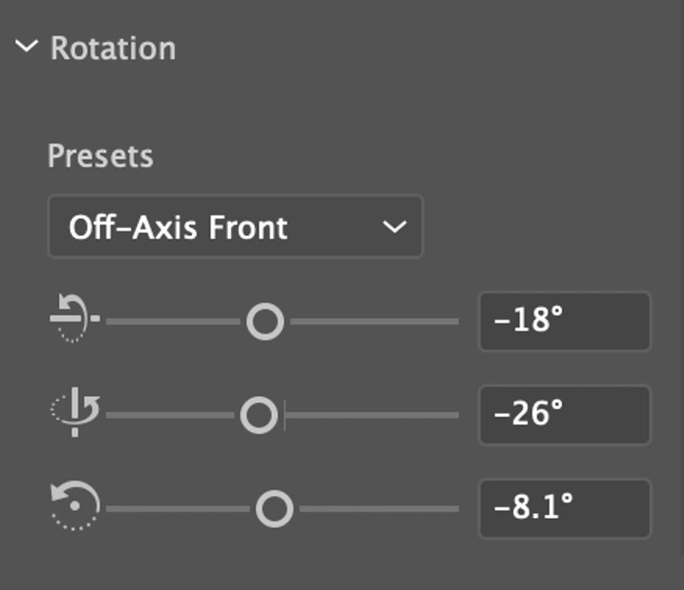Click the X-axis rotation slider handle

[x=265, y=322]
